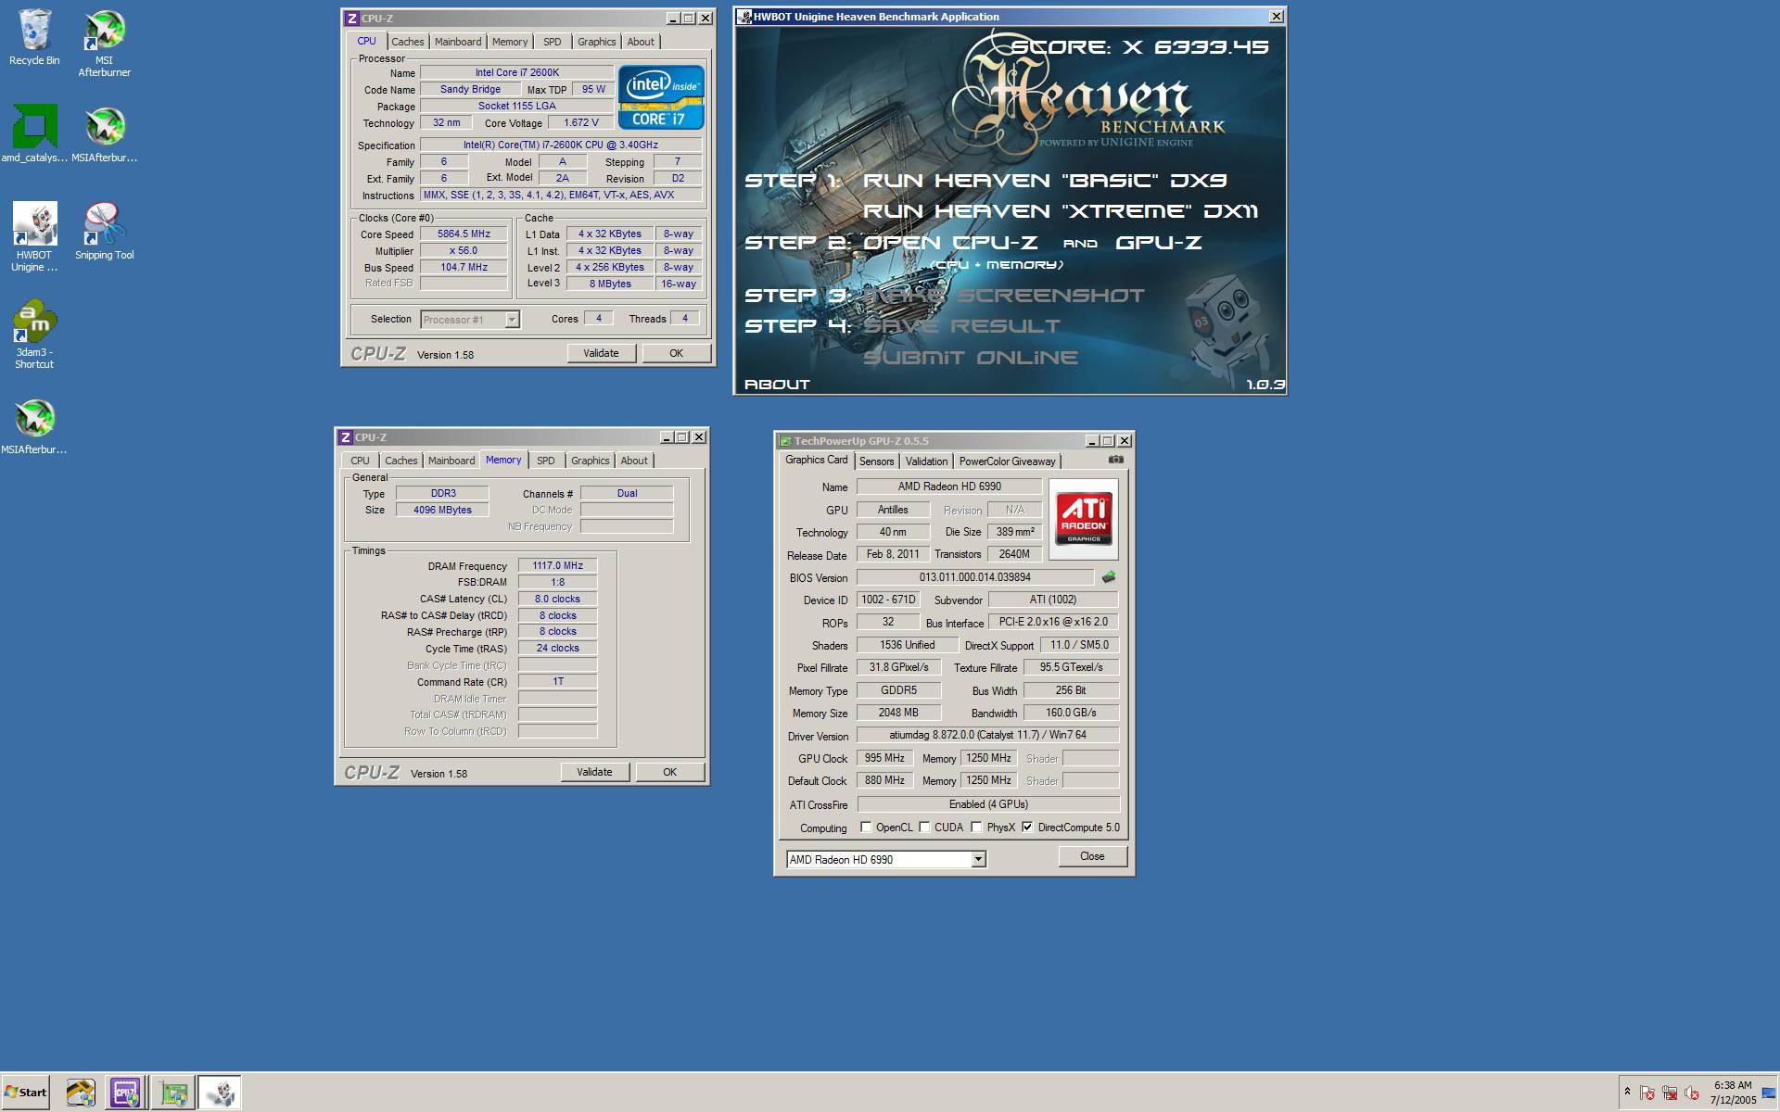
Task: Open Graphics tab in top CPU-Z window
Action: 596,42
